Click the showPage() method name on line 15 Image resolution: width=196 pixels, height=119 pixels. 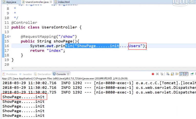pyautogui.click(x=65, y=41)
